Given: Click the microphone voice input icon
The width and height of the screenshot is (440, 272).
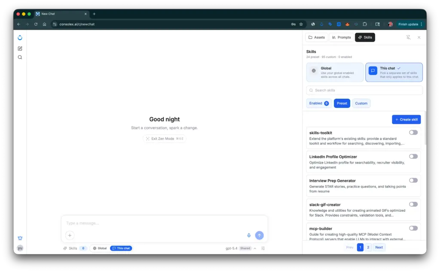Looking at the screenshot, I should [249, 235].
